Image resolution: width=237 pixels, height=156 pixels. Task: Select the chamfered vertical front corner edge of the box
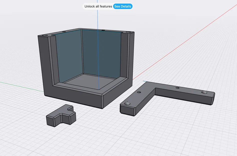(x=102, y=102)
